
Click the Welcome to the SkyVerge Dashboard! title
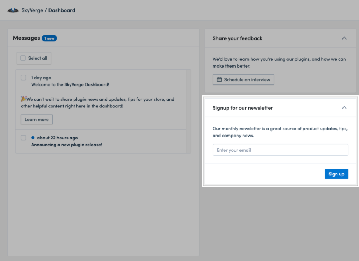tap(70, 84)
